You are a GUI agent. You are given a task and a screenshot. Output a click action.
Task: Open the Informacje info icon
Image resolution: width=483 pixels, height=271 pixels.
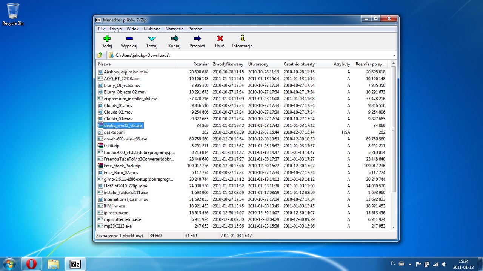[242, 38]
